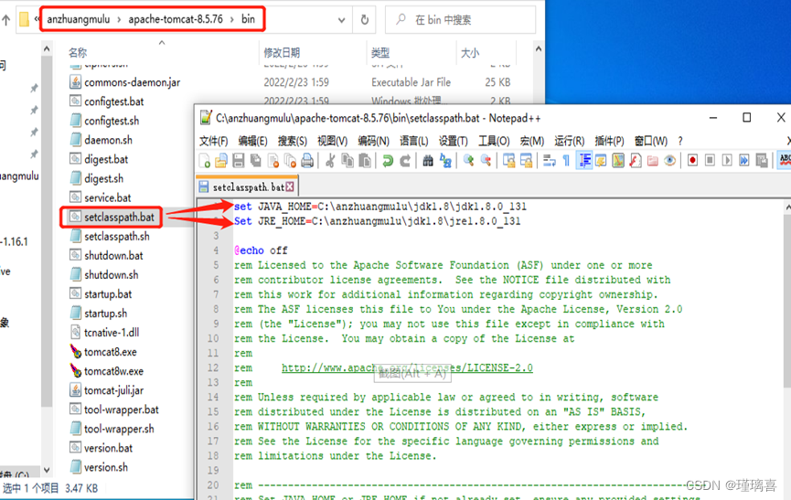Open the 插件(P) menu
The width and height of the screenshot is (791, 500).
[x=609, y=141]
